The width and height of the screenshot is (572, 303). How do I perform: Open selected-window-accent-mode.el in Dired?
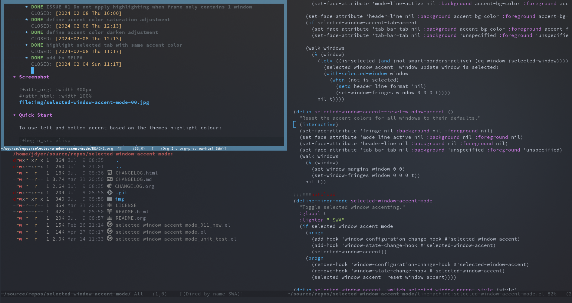tap(161, 232)
